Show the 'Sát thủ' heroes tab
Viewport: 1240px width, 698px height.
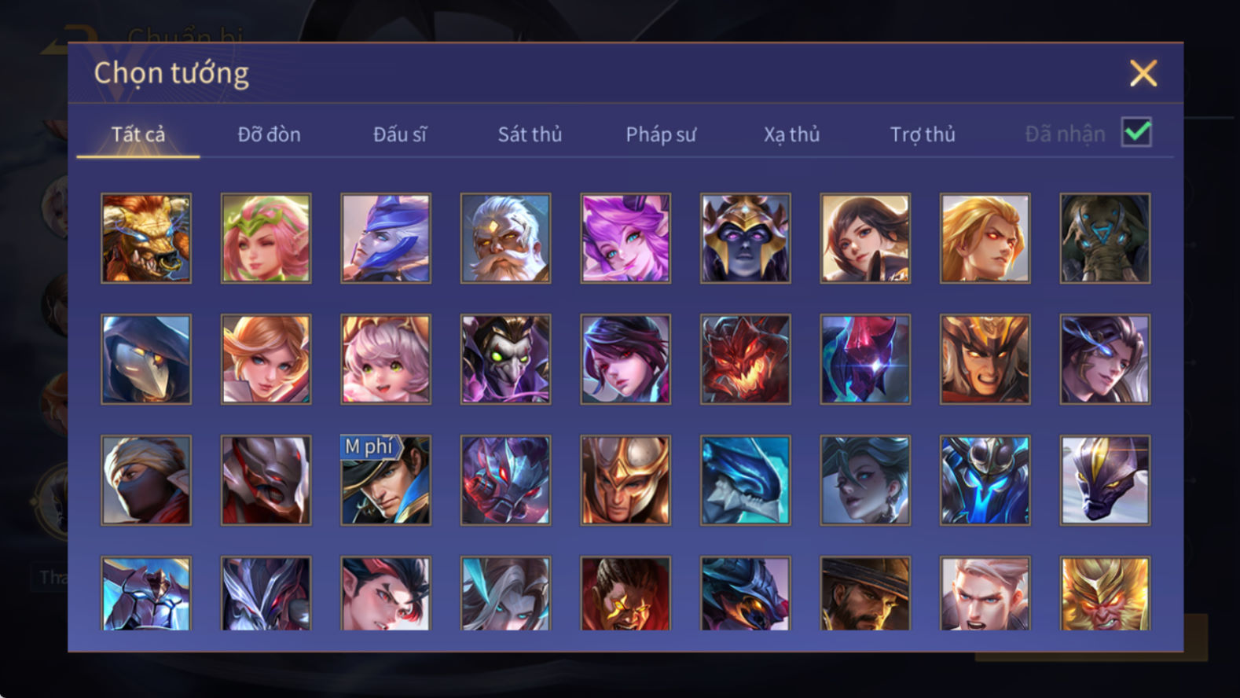click(x=530, y=134)
